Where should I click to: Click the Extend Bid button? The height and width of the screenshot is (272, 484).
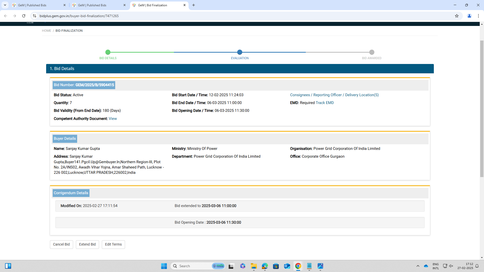click(x=87, y=245)
